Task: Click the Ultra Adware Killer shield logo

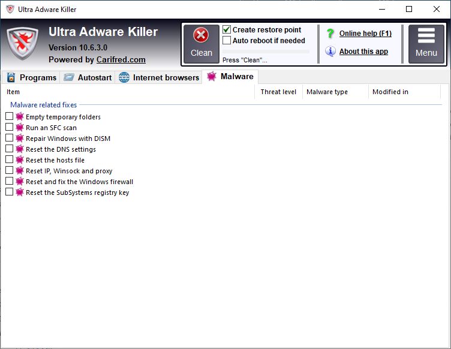Action: click(x=22, y=43)
